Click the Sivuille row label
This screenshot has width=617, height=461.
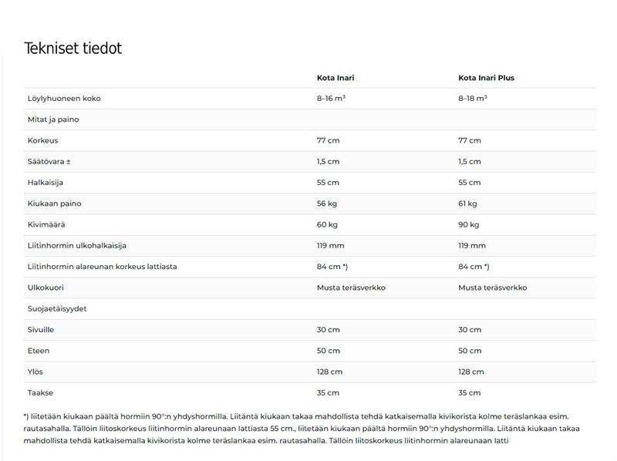pyautogui.click(x=41, y=329)
